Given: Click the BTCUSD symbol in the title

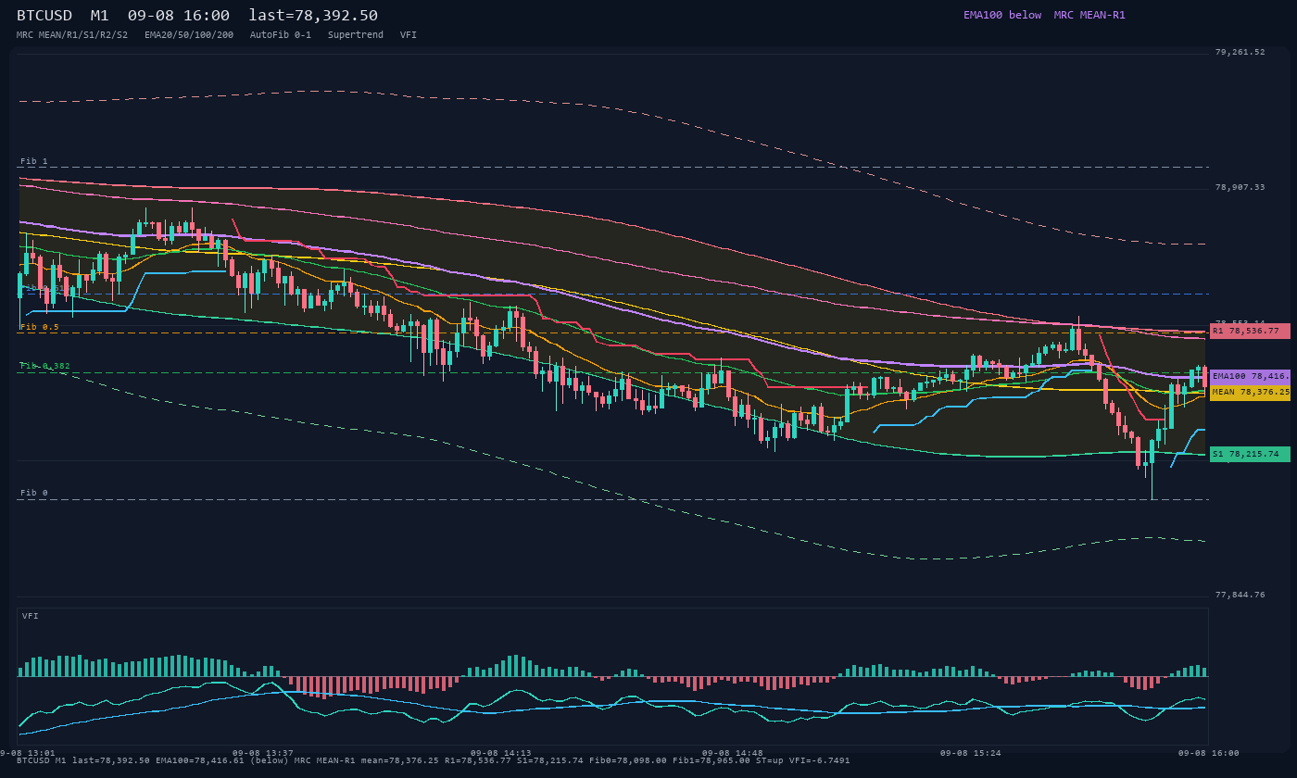Looking at the screenshot, I should pyautogui.click(x=44, y=16).
